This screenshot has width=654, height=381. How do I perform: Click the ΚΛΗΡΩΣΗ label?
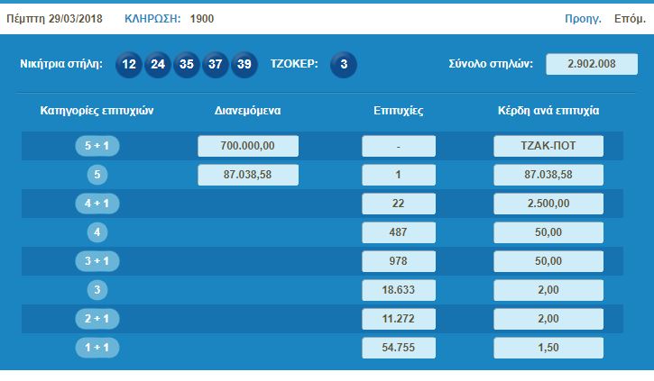click(152, 19)
